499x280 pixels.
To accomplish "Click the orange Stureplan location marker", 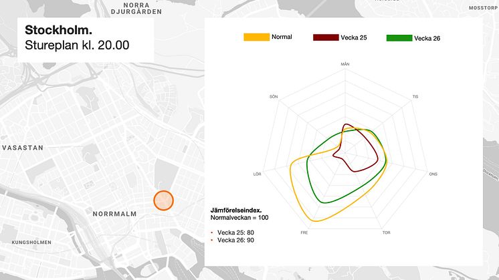I will 164,200.
